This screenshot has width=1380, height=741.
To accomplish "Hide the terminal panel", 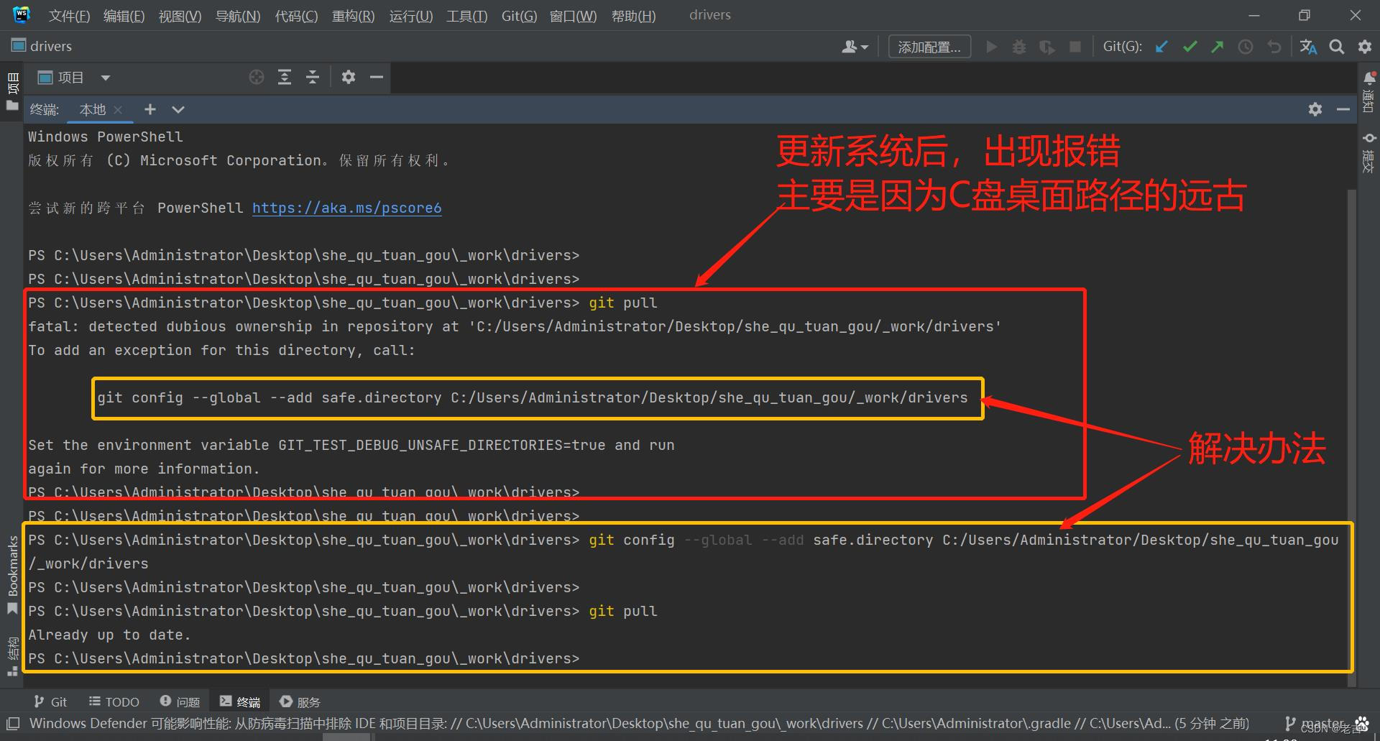I will click(1343, 109).
